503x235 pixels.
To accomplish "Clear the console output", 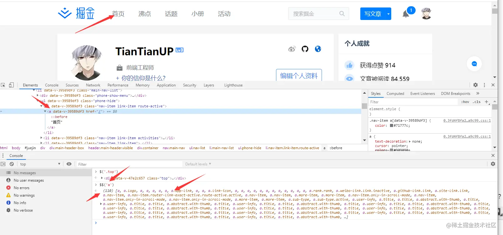I will click(x=12, y=164).
